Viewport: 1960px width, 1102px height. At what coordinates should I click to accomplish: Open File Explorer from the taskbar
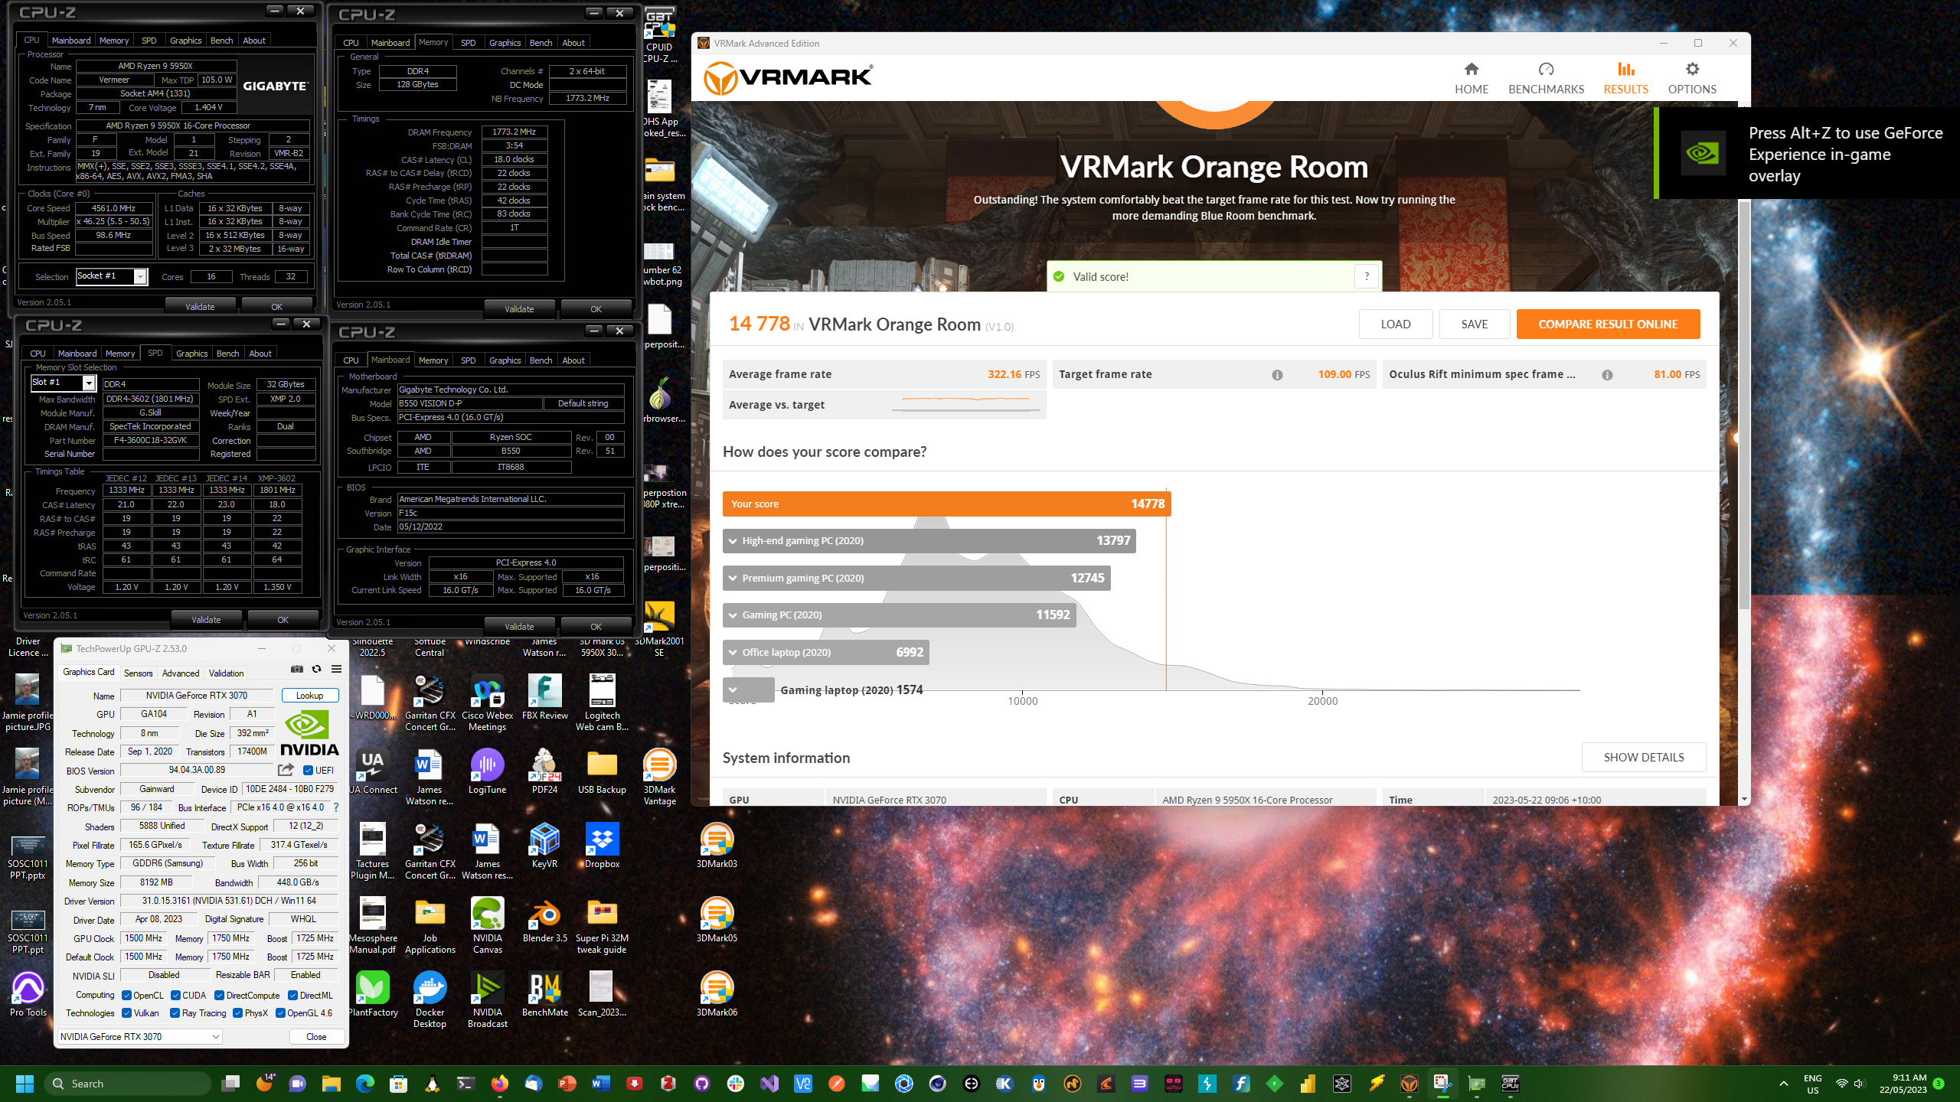331,1084
